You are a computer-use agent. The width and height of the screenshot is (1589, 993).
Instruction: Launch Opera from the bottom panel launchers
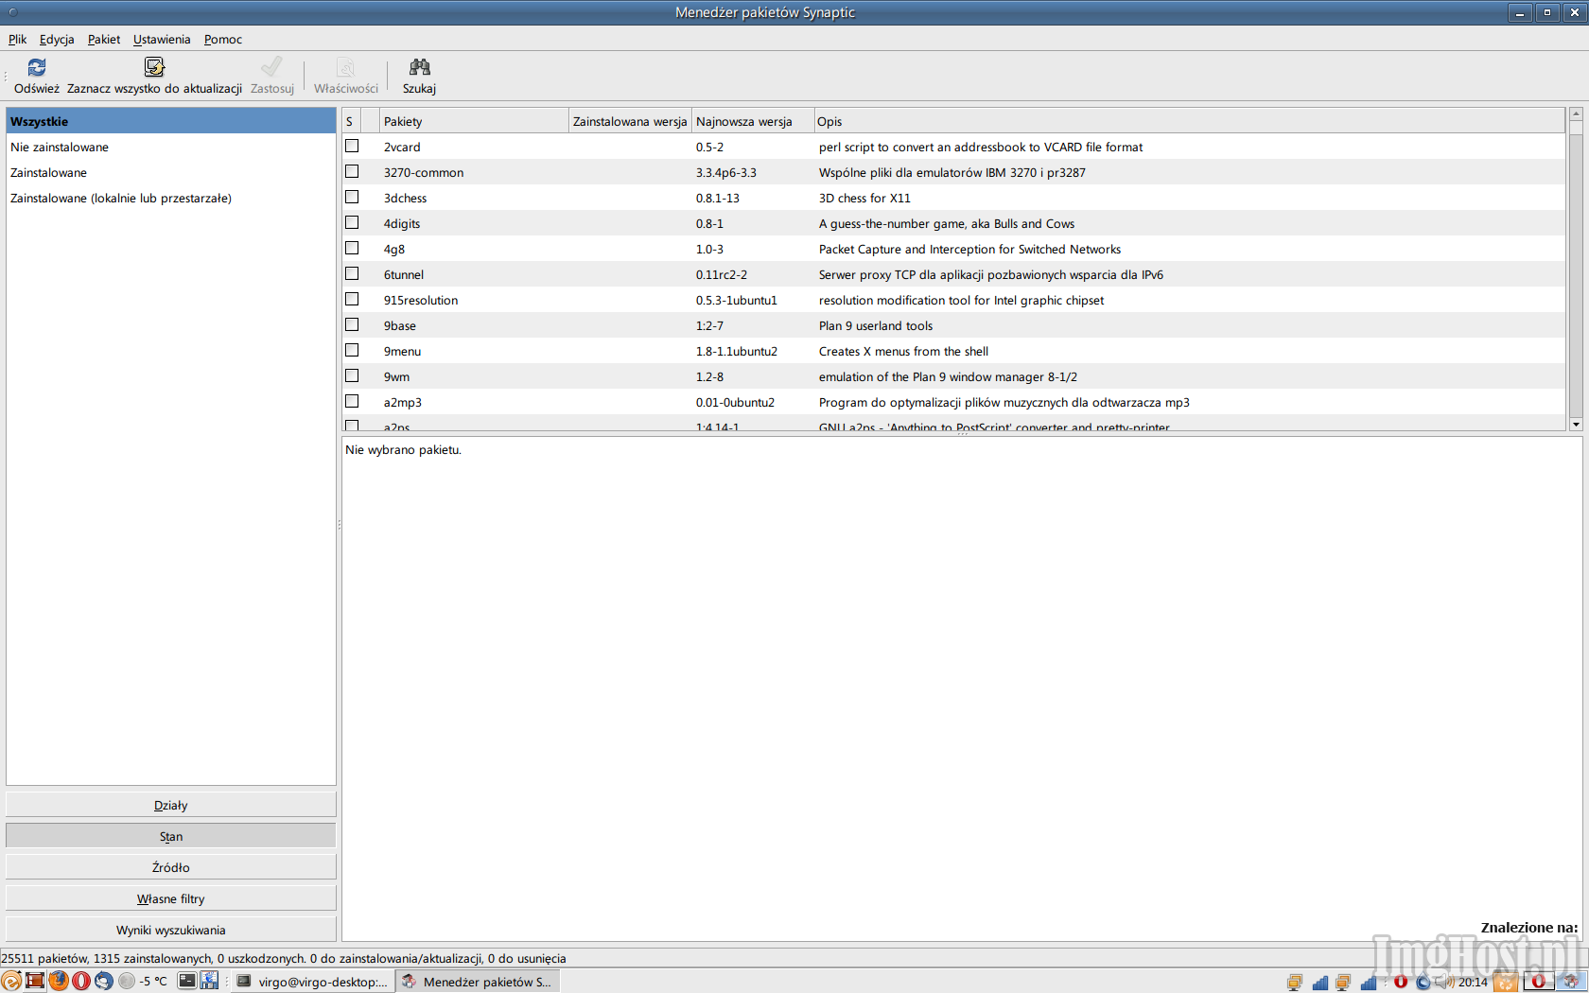click(81, 981)
